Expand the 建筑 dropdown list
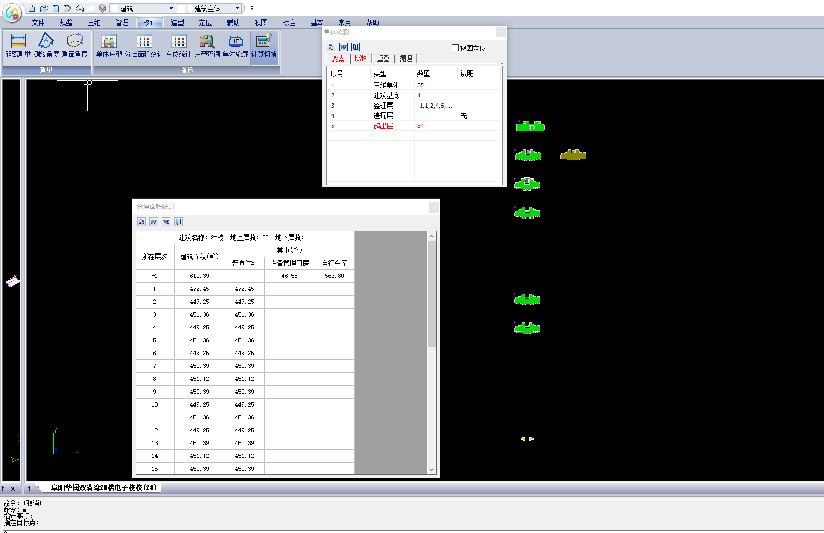The image size is (824, 533). 171,9
